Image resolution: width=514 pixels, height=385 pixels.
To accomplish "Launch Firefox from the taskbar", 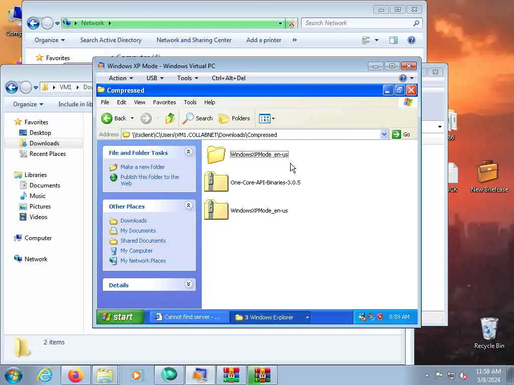I will click(75, 375).
